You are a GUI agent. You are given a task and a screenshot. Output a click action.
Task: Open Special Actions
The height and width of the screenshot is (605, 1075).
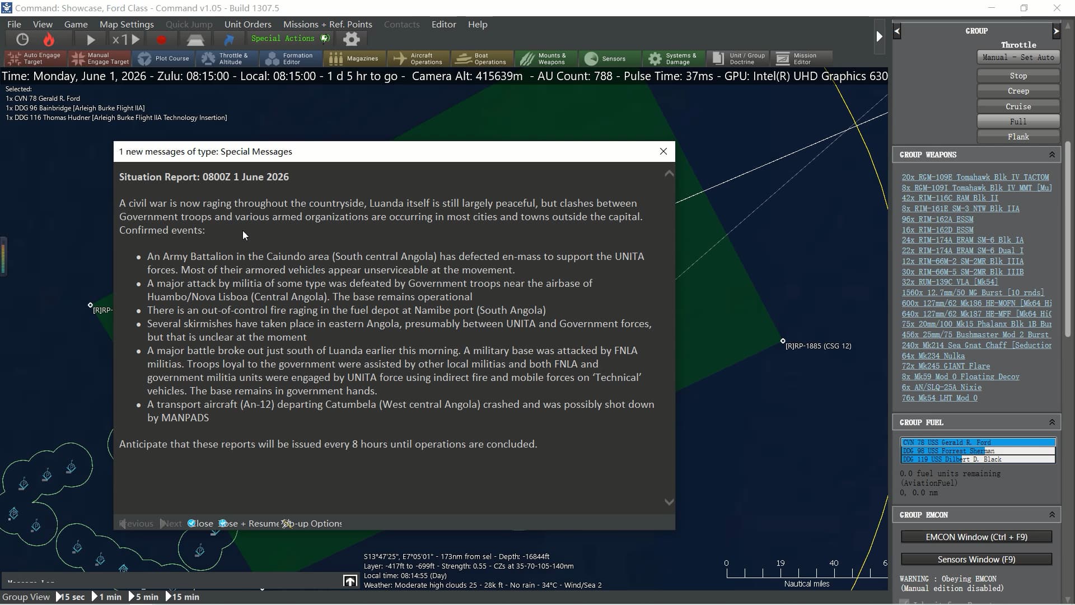point(290,39)
